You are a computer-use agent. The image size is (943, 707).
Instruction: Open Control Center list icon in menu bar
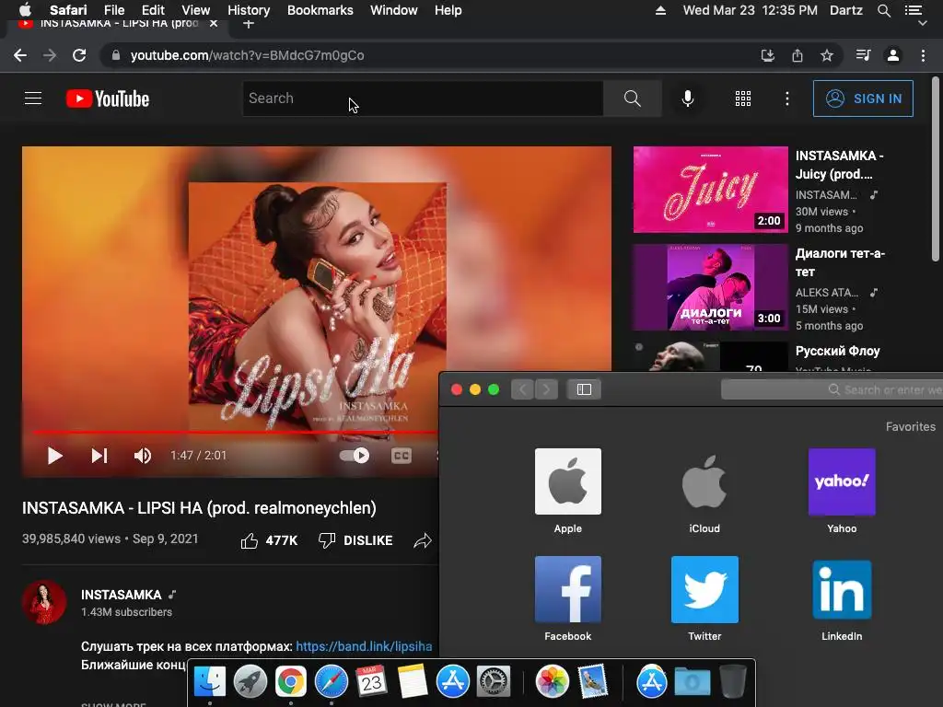point(913,10)
